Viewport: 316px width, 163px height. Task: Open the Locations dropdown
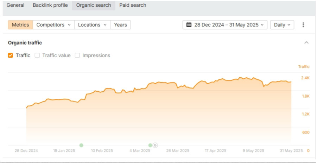pyautogui.click(x=92, y=25)
